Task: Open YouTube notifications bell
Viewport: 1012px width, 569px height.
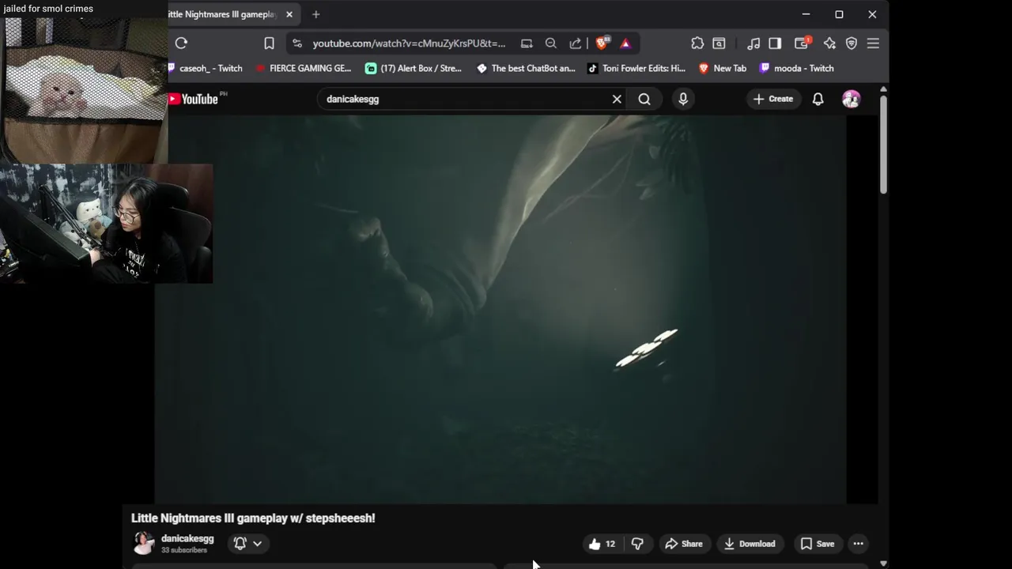Action: [818, 99]
